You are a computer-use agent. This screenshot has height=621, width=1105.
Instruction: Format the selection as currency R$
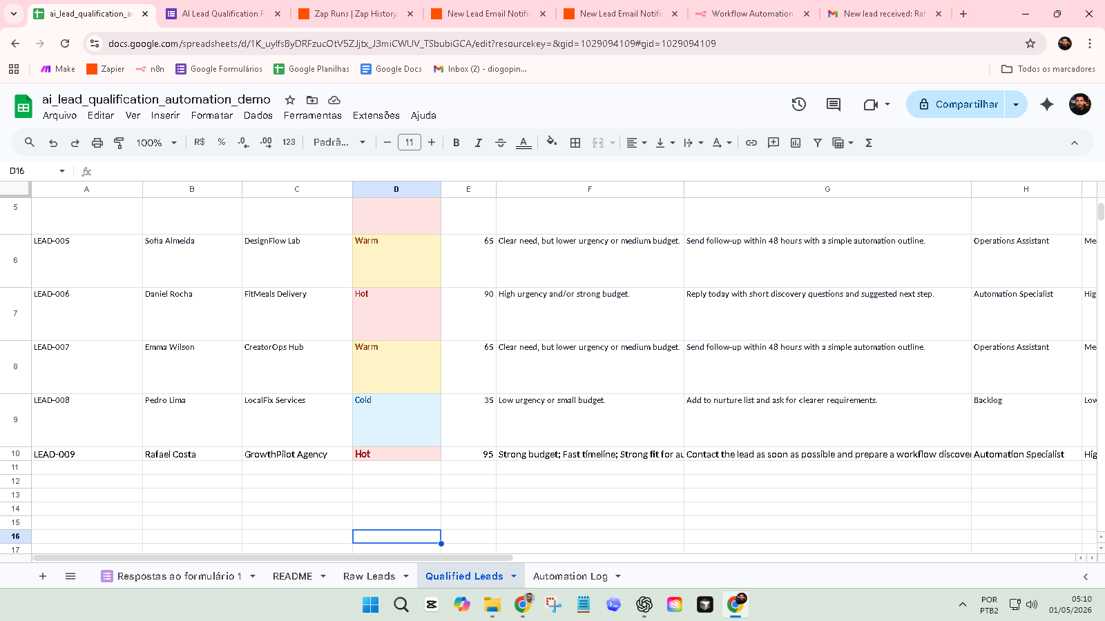pos(200,142)
